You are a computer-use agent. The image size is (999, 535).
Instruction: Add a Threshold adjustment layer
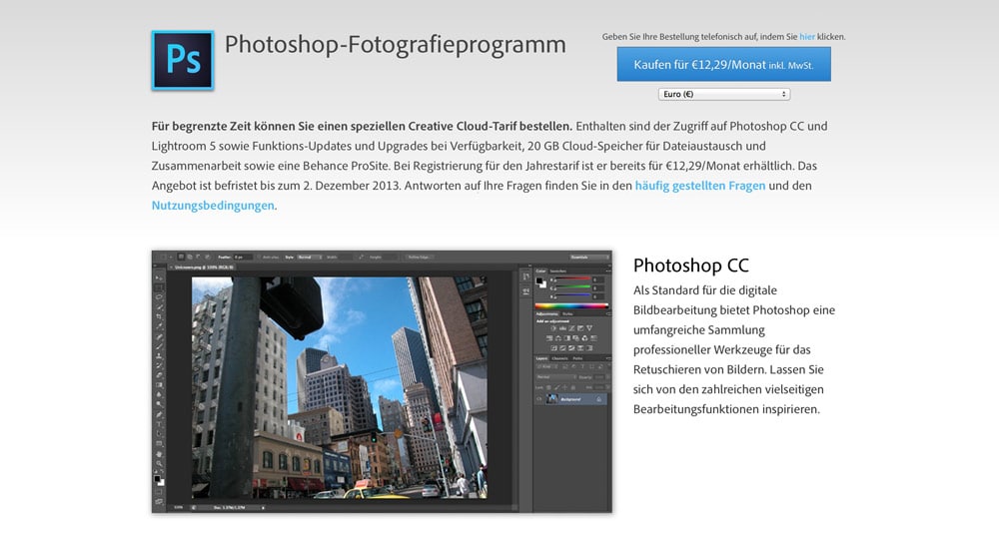point(571,348)
